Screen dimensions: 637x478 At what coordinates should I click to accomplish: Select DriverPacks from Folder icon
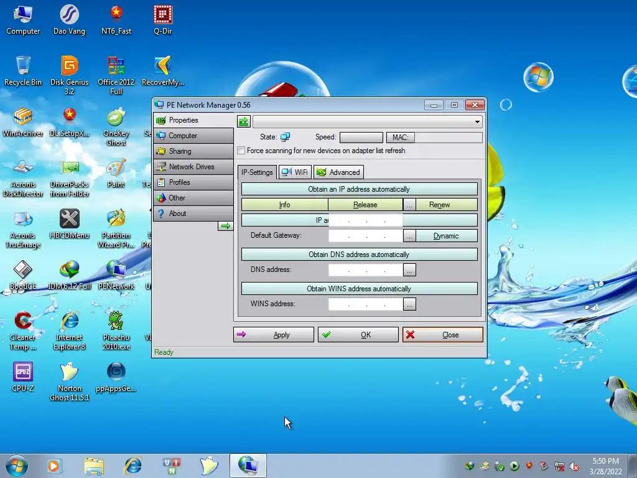(70, 178)
